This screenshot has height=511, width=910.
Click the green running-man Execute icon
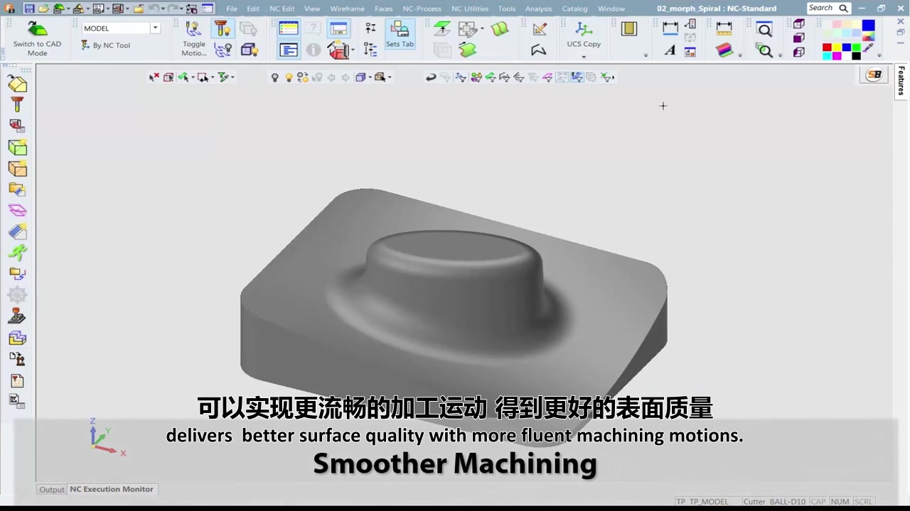(17, 253)
